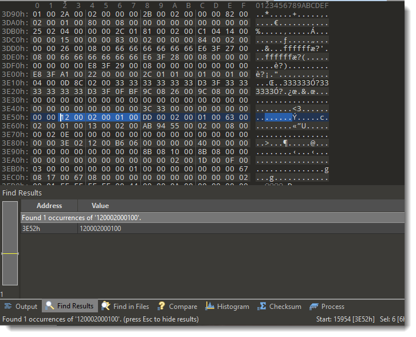
Task: Sort results by the Address column header
Action: coord(49,206)
